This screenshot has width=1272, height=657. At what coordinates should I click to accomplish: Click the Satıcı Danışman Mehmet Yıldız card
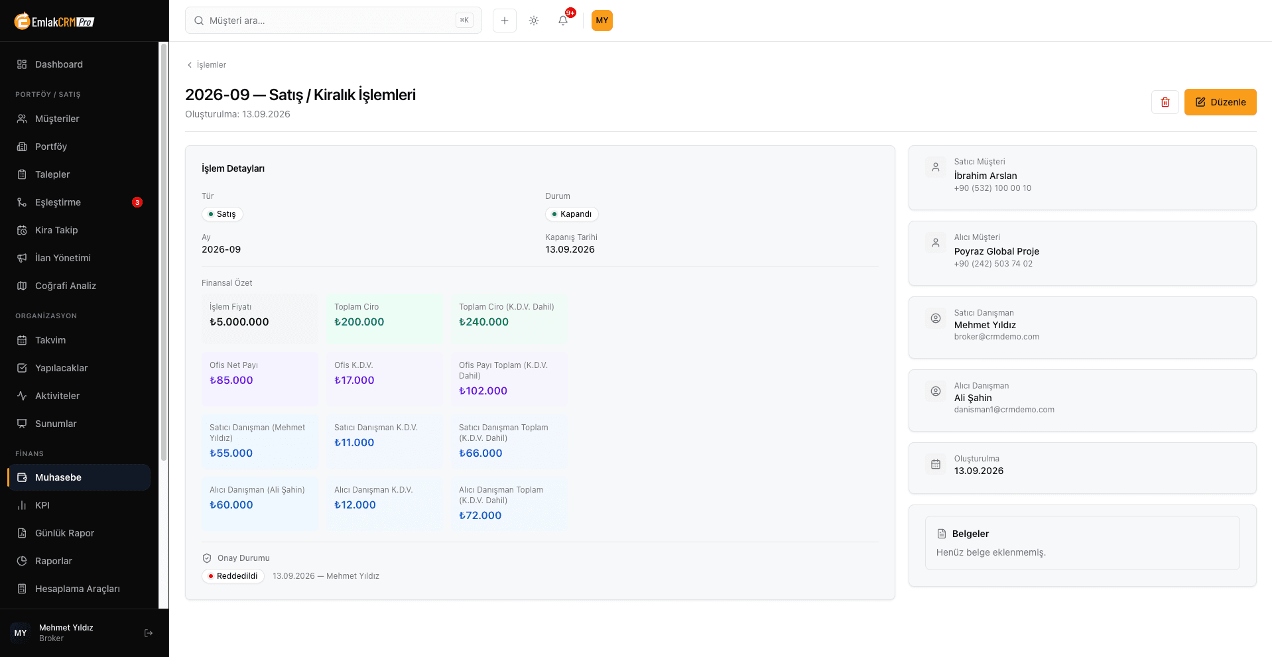coord(1082,328)
